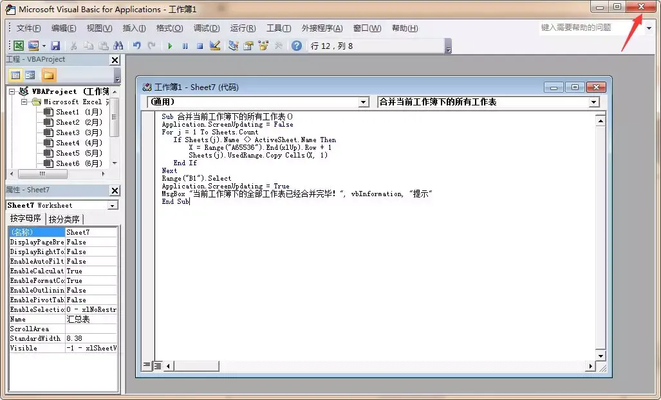Open the 窗口(W) menu
This screenshot has height=400, width=661.
click(x=367, y=28)
